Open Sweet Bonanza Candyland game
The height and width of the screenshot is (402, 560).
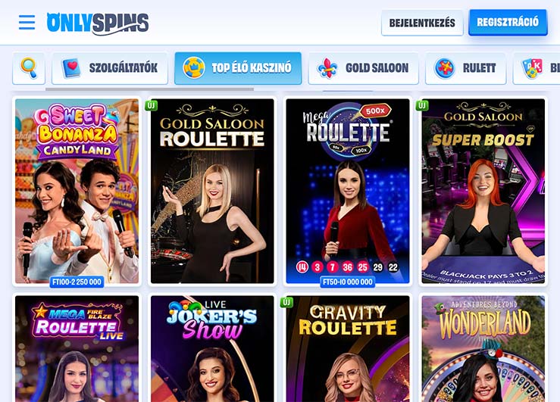click(77, 192)
